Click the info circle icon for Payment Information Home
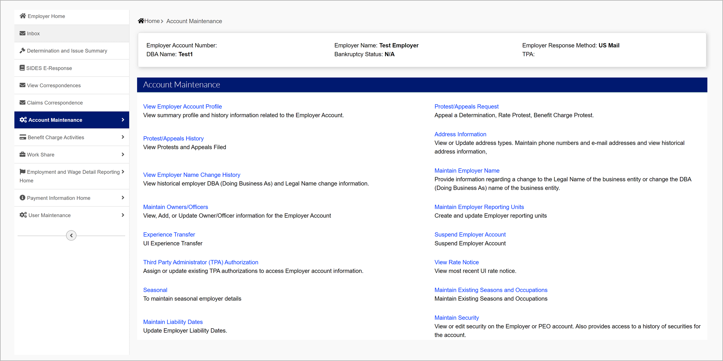723x361 pixels. pyautogui.click(x=22, y=198)
